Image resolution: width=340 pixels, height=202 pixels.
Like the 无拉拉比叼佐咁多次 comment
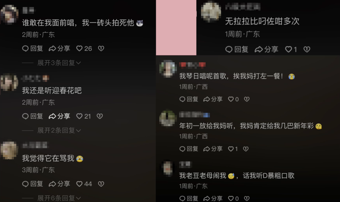[291, 49]
